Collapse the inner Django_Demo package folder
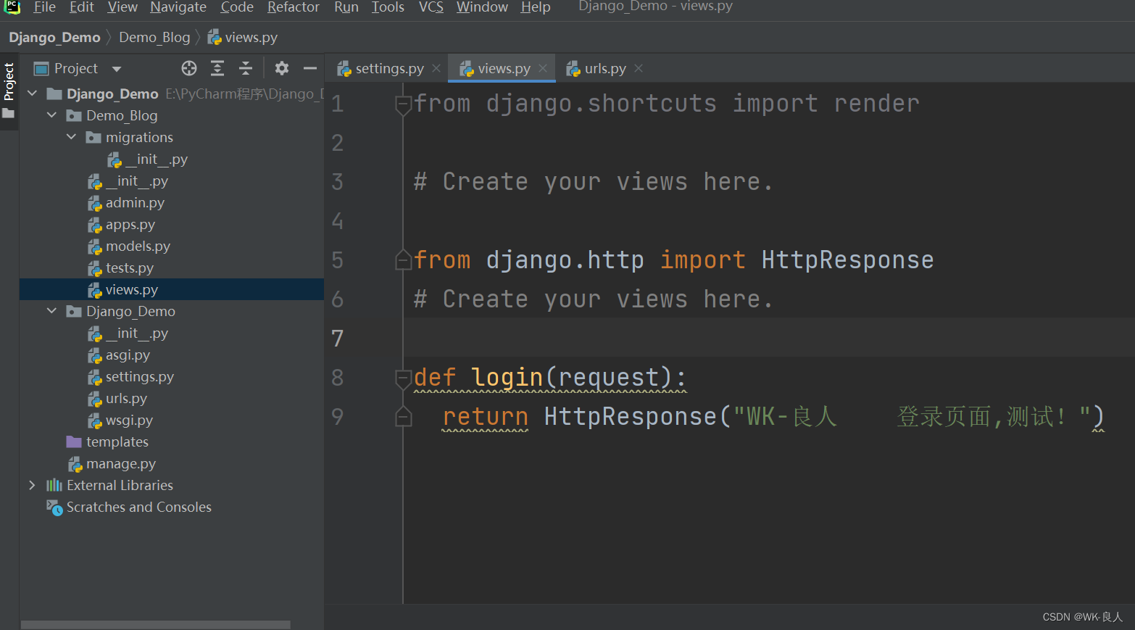 [x=51, y=311]
